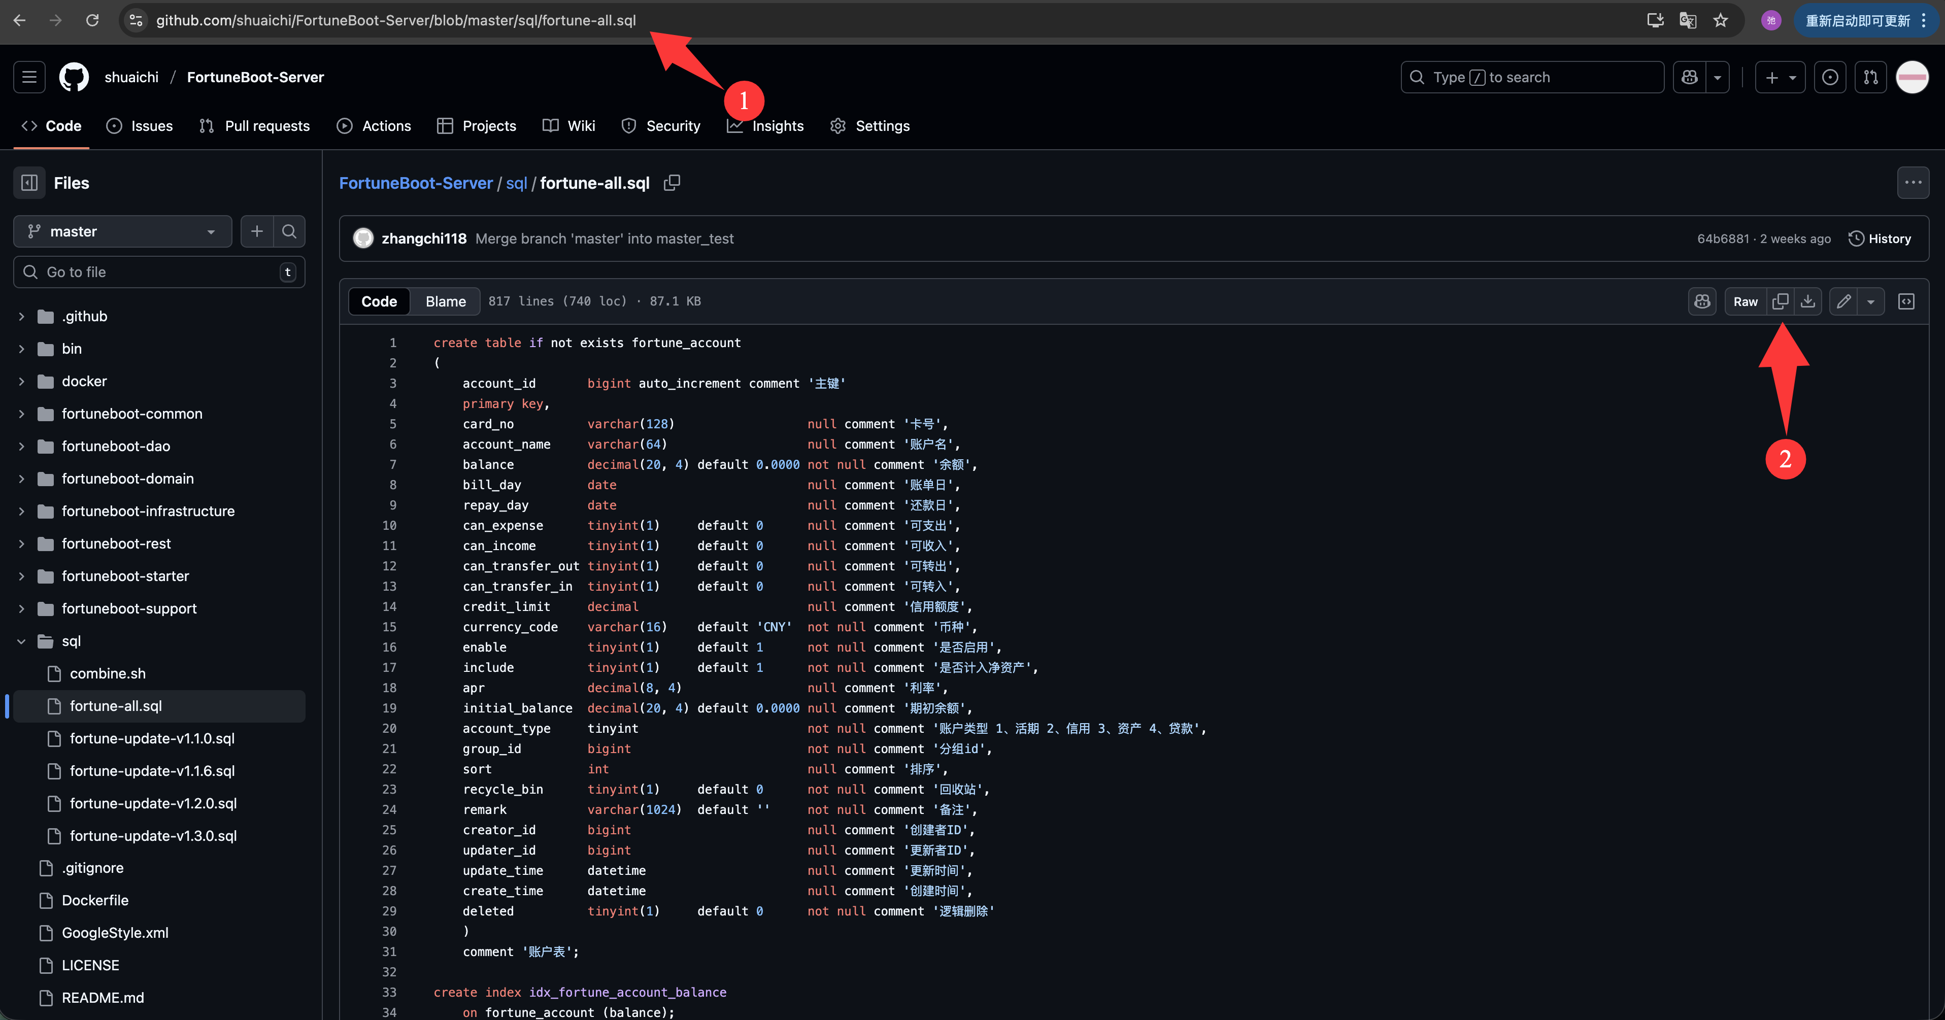Collapse the Files side panel

[x=29, y=183]
